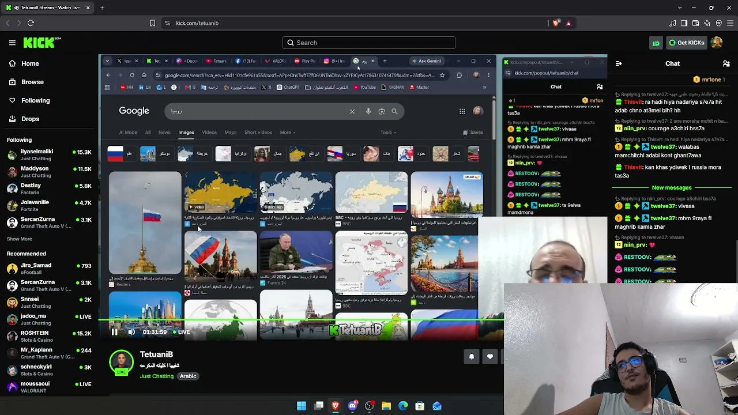Click the Arabic language tag
The image size is (738, 415).
click(188, 376)
